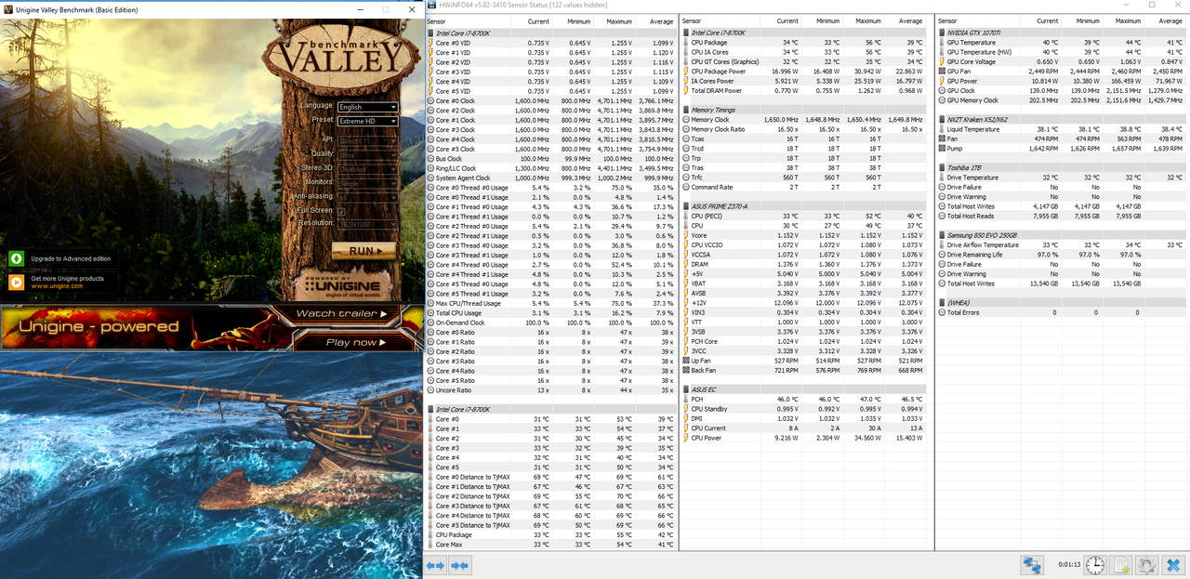Select the Drive Airflow Temperature row
This screenshot has height=579, width=1190.
(1061, 245)
